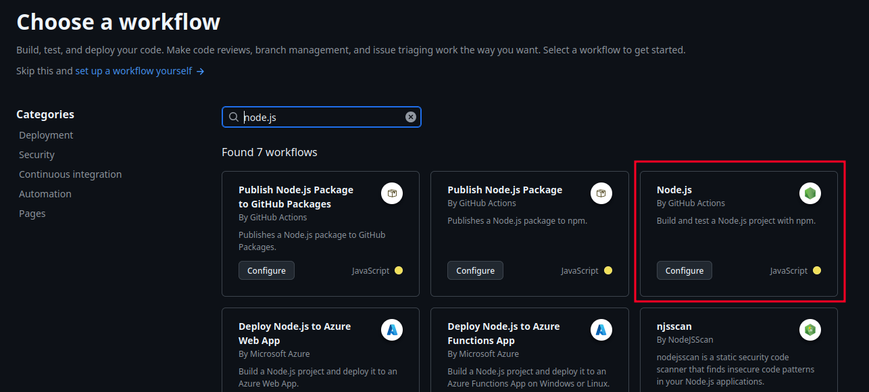Select the Automation category
This screenshot has height=392, width=869.
[45, 193]
